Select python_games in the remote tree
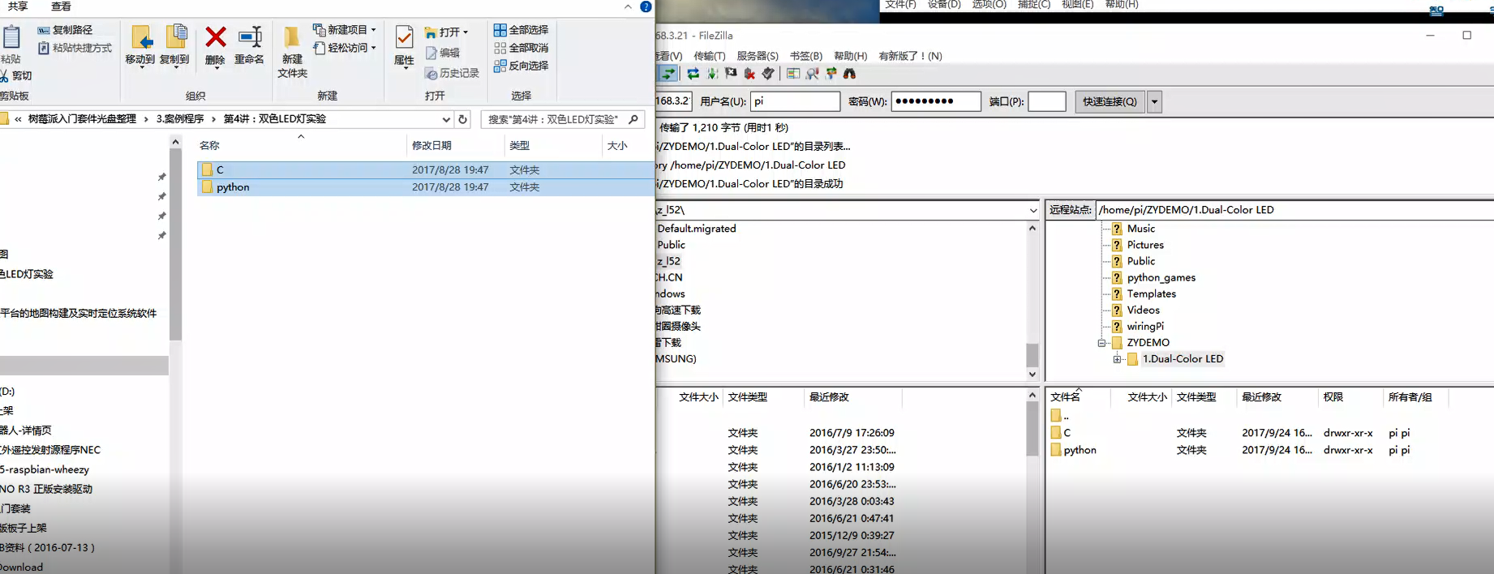 click(1161, 278)
